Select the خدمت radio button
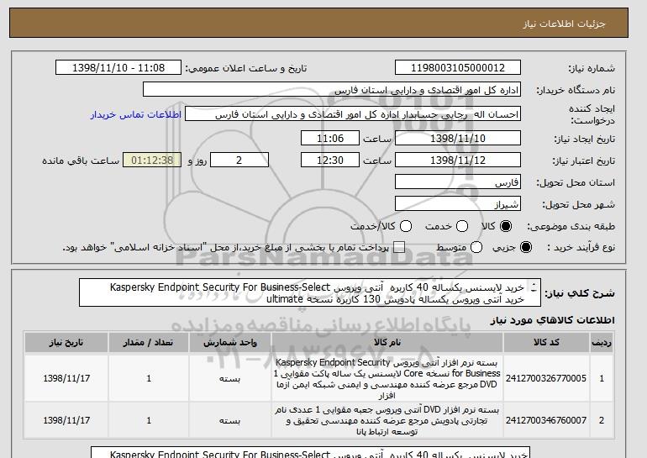This screenshot has height=458, width=647. tap(462, 226)
